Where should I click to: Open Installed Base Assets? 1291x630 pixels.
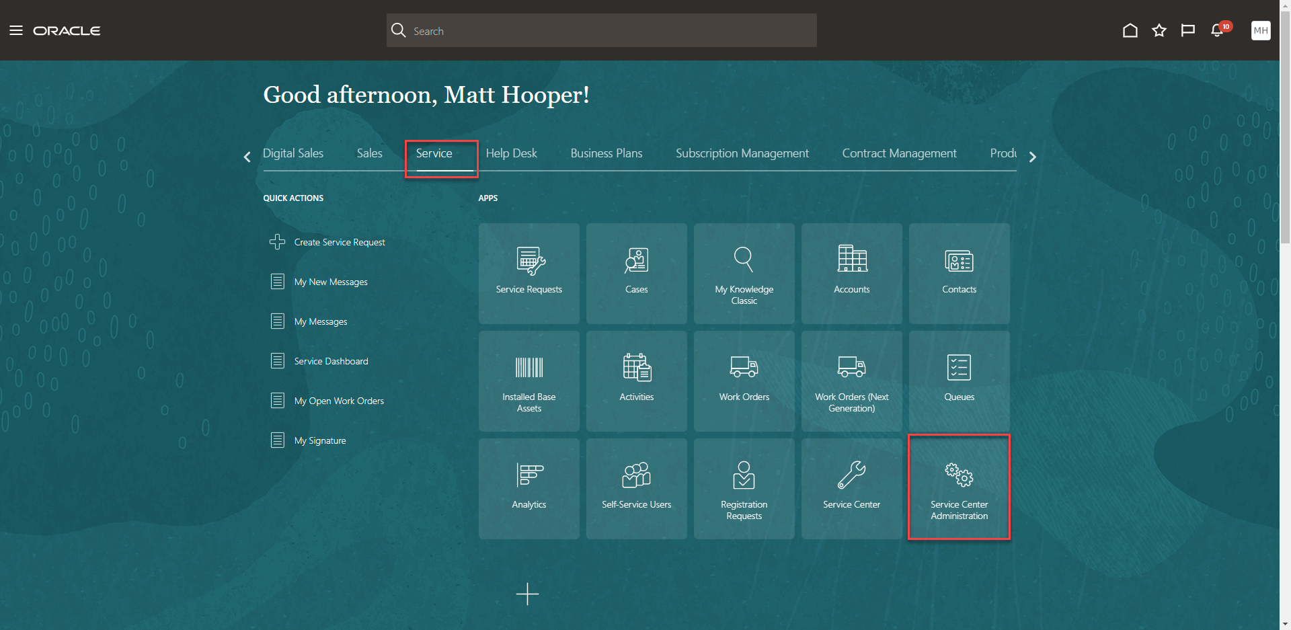[529, 381]
